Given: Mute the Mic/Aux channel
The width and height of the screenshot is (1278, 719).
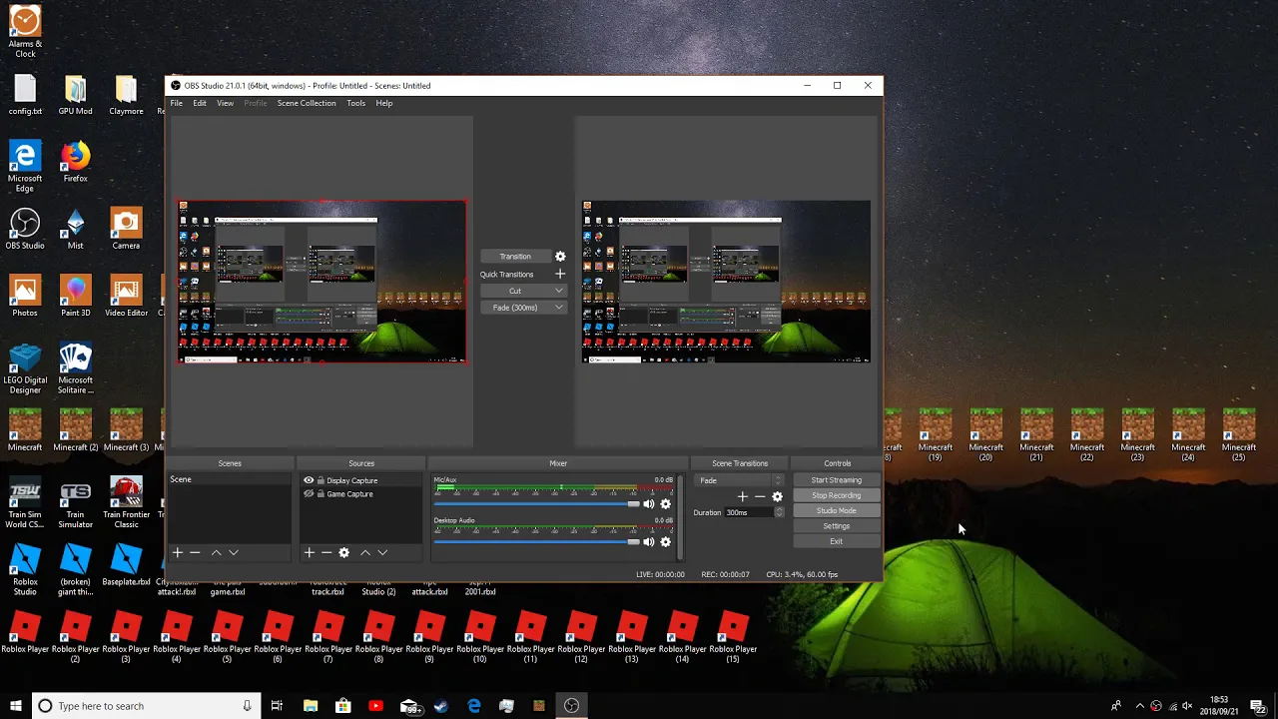Looking at the screenshot, I should 649,504.
